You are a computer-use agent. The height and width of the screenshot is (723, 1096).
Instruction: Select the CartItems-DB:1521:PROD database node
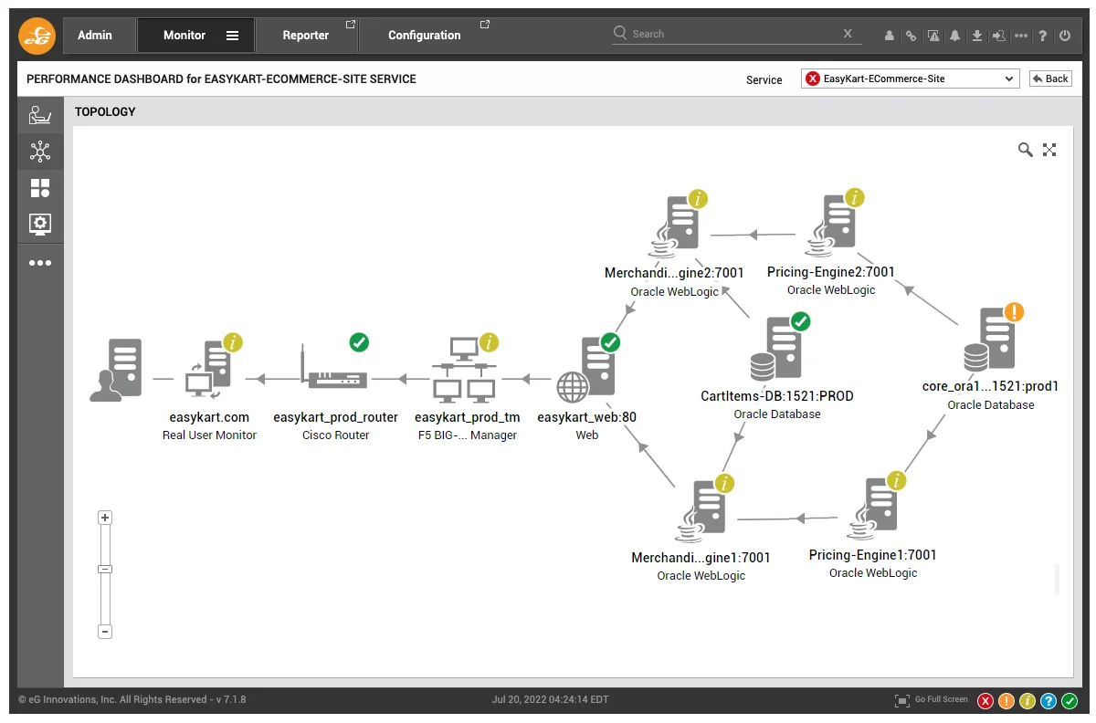(x=776, y=347)
